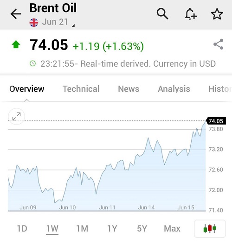Tap the share icon beside the price
Viewport: 232px width, 251px height.
[219, 44]
